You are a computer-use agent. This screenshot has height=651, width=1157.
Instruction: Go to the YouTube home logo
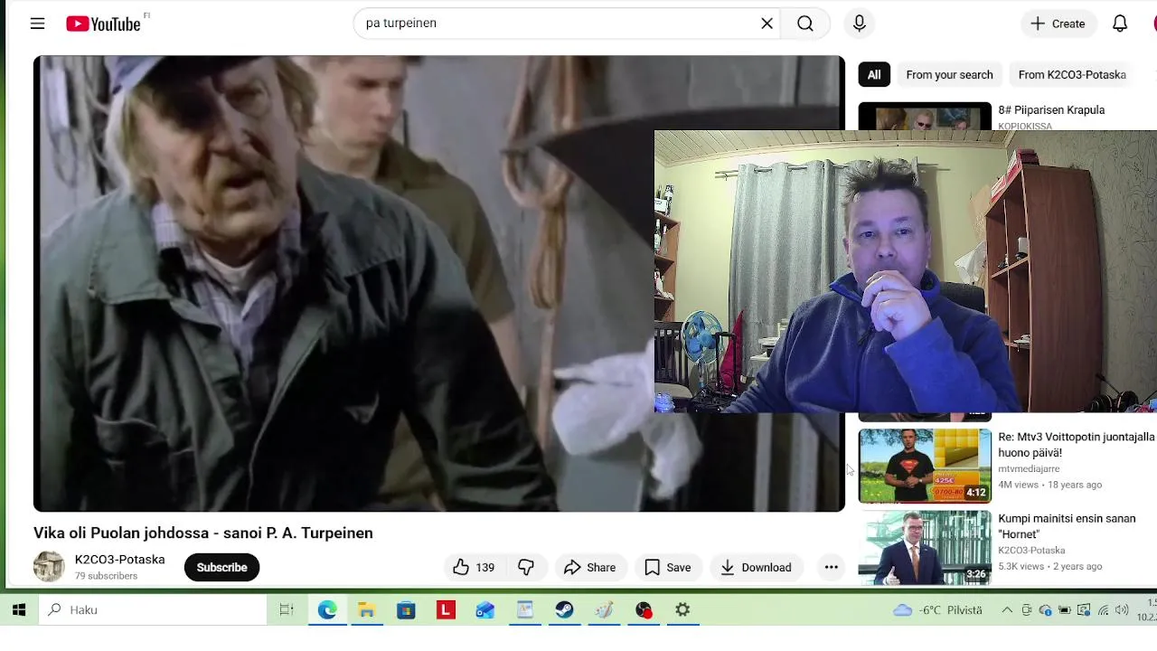pyautogui.click(x=104, y=24)
